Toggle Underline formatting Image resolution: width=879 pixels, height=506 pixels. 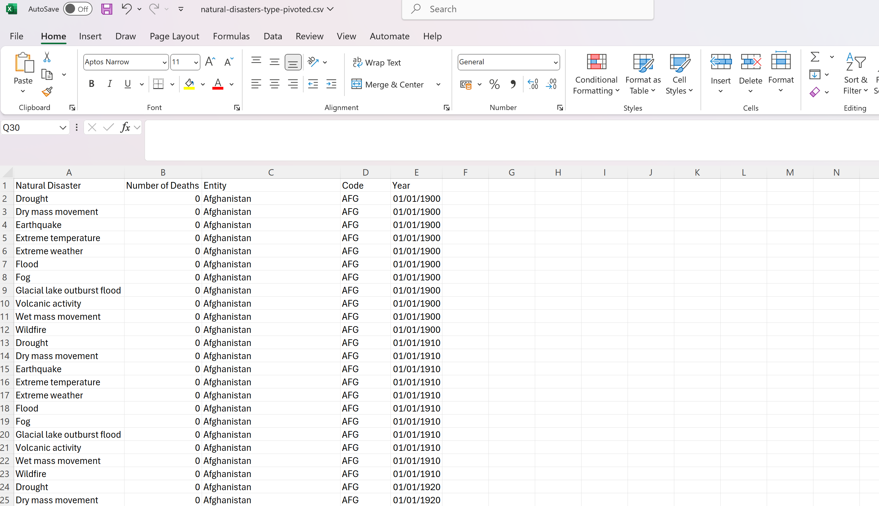click(128, 84)
